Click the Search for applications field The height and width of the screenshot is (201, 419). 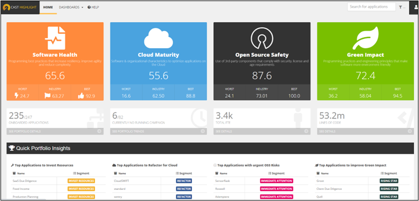pyautogui.click(x=371, y=7)
